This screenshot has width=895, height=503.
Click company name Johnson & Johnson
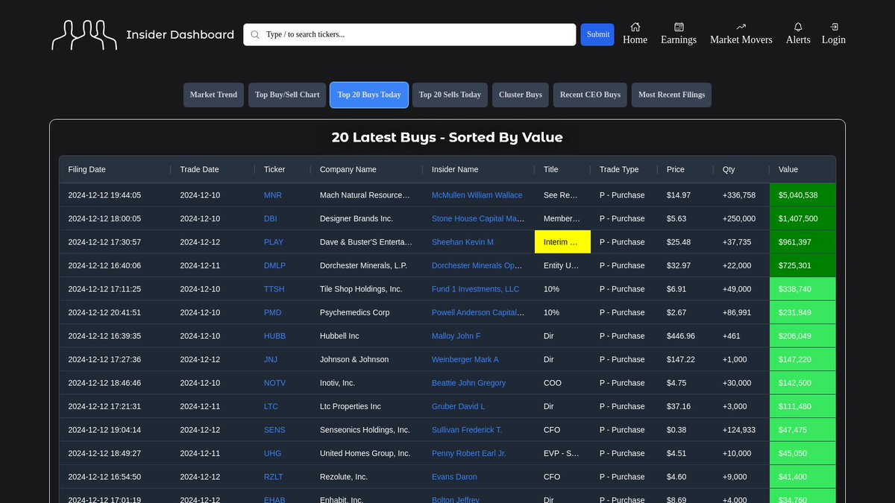coord(354,359)
